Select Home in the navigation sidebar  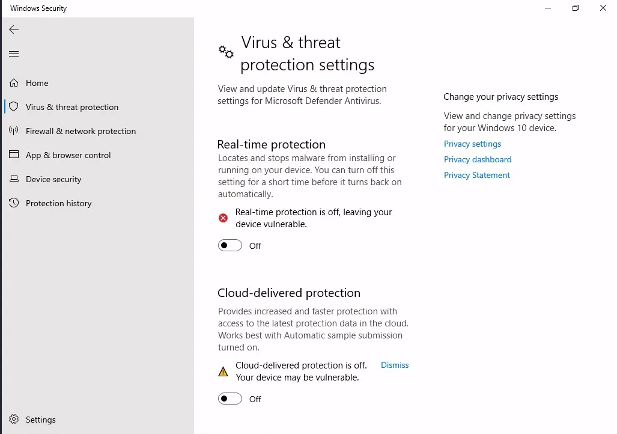(36, 83)
